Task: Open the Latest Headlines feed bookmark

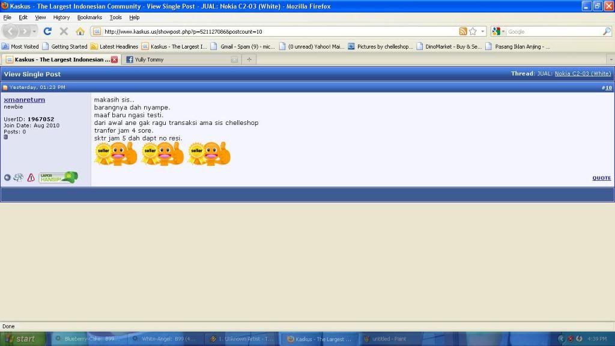Action: tap(115, 46)
